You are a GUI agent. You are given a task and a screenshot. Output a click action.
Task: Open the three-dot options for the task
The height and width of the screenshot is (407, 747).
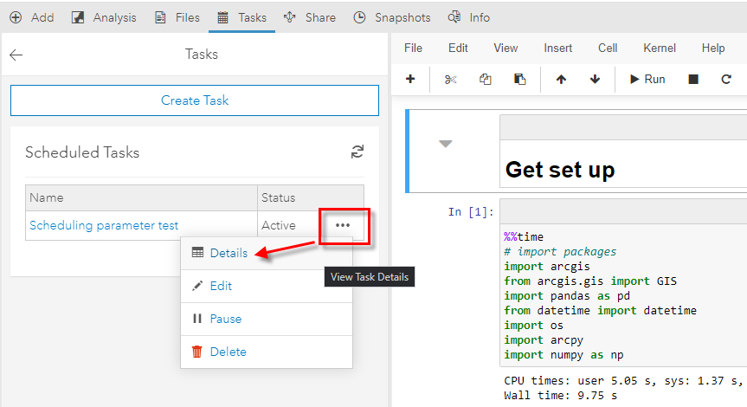click(x=343, y=225)
